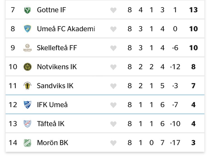Click the IFK Umeå shield logo
This screenshot has height=156, width=210.
[x=27, y=105]
